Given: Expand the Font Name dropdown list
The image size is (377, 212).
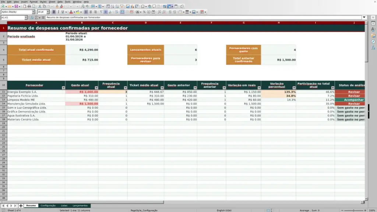Looking at the screenshot, I should (x=33, y=12).
